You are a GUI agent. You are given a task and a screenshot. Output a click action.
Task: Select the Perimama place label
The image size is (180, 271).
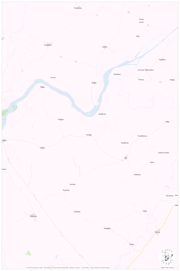point(66,190)
